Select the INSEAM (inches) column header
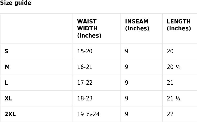197x122 pixels. click(142, 29)
